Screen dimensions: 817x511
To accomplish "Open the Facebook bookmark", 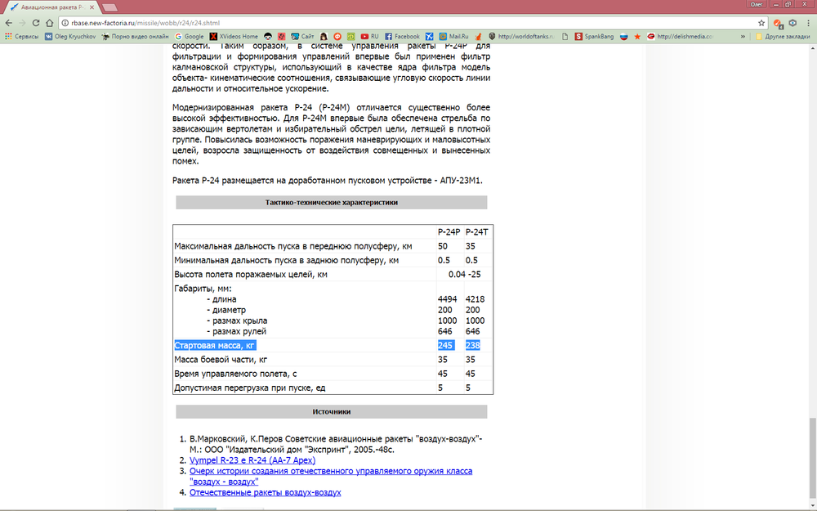I will pyautogui.click(x=402, y=37).
